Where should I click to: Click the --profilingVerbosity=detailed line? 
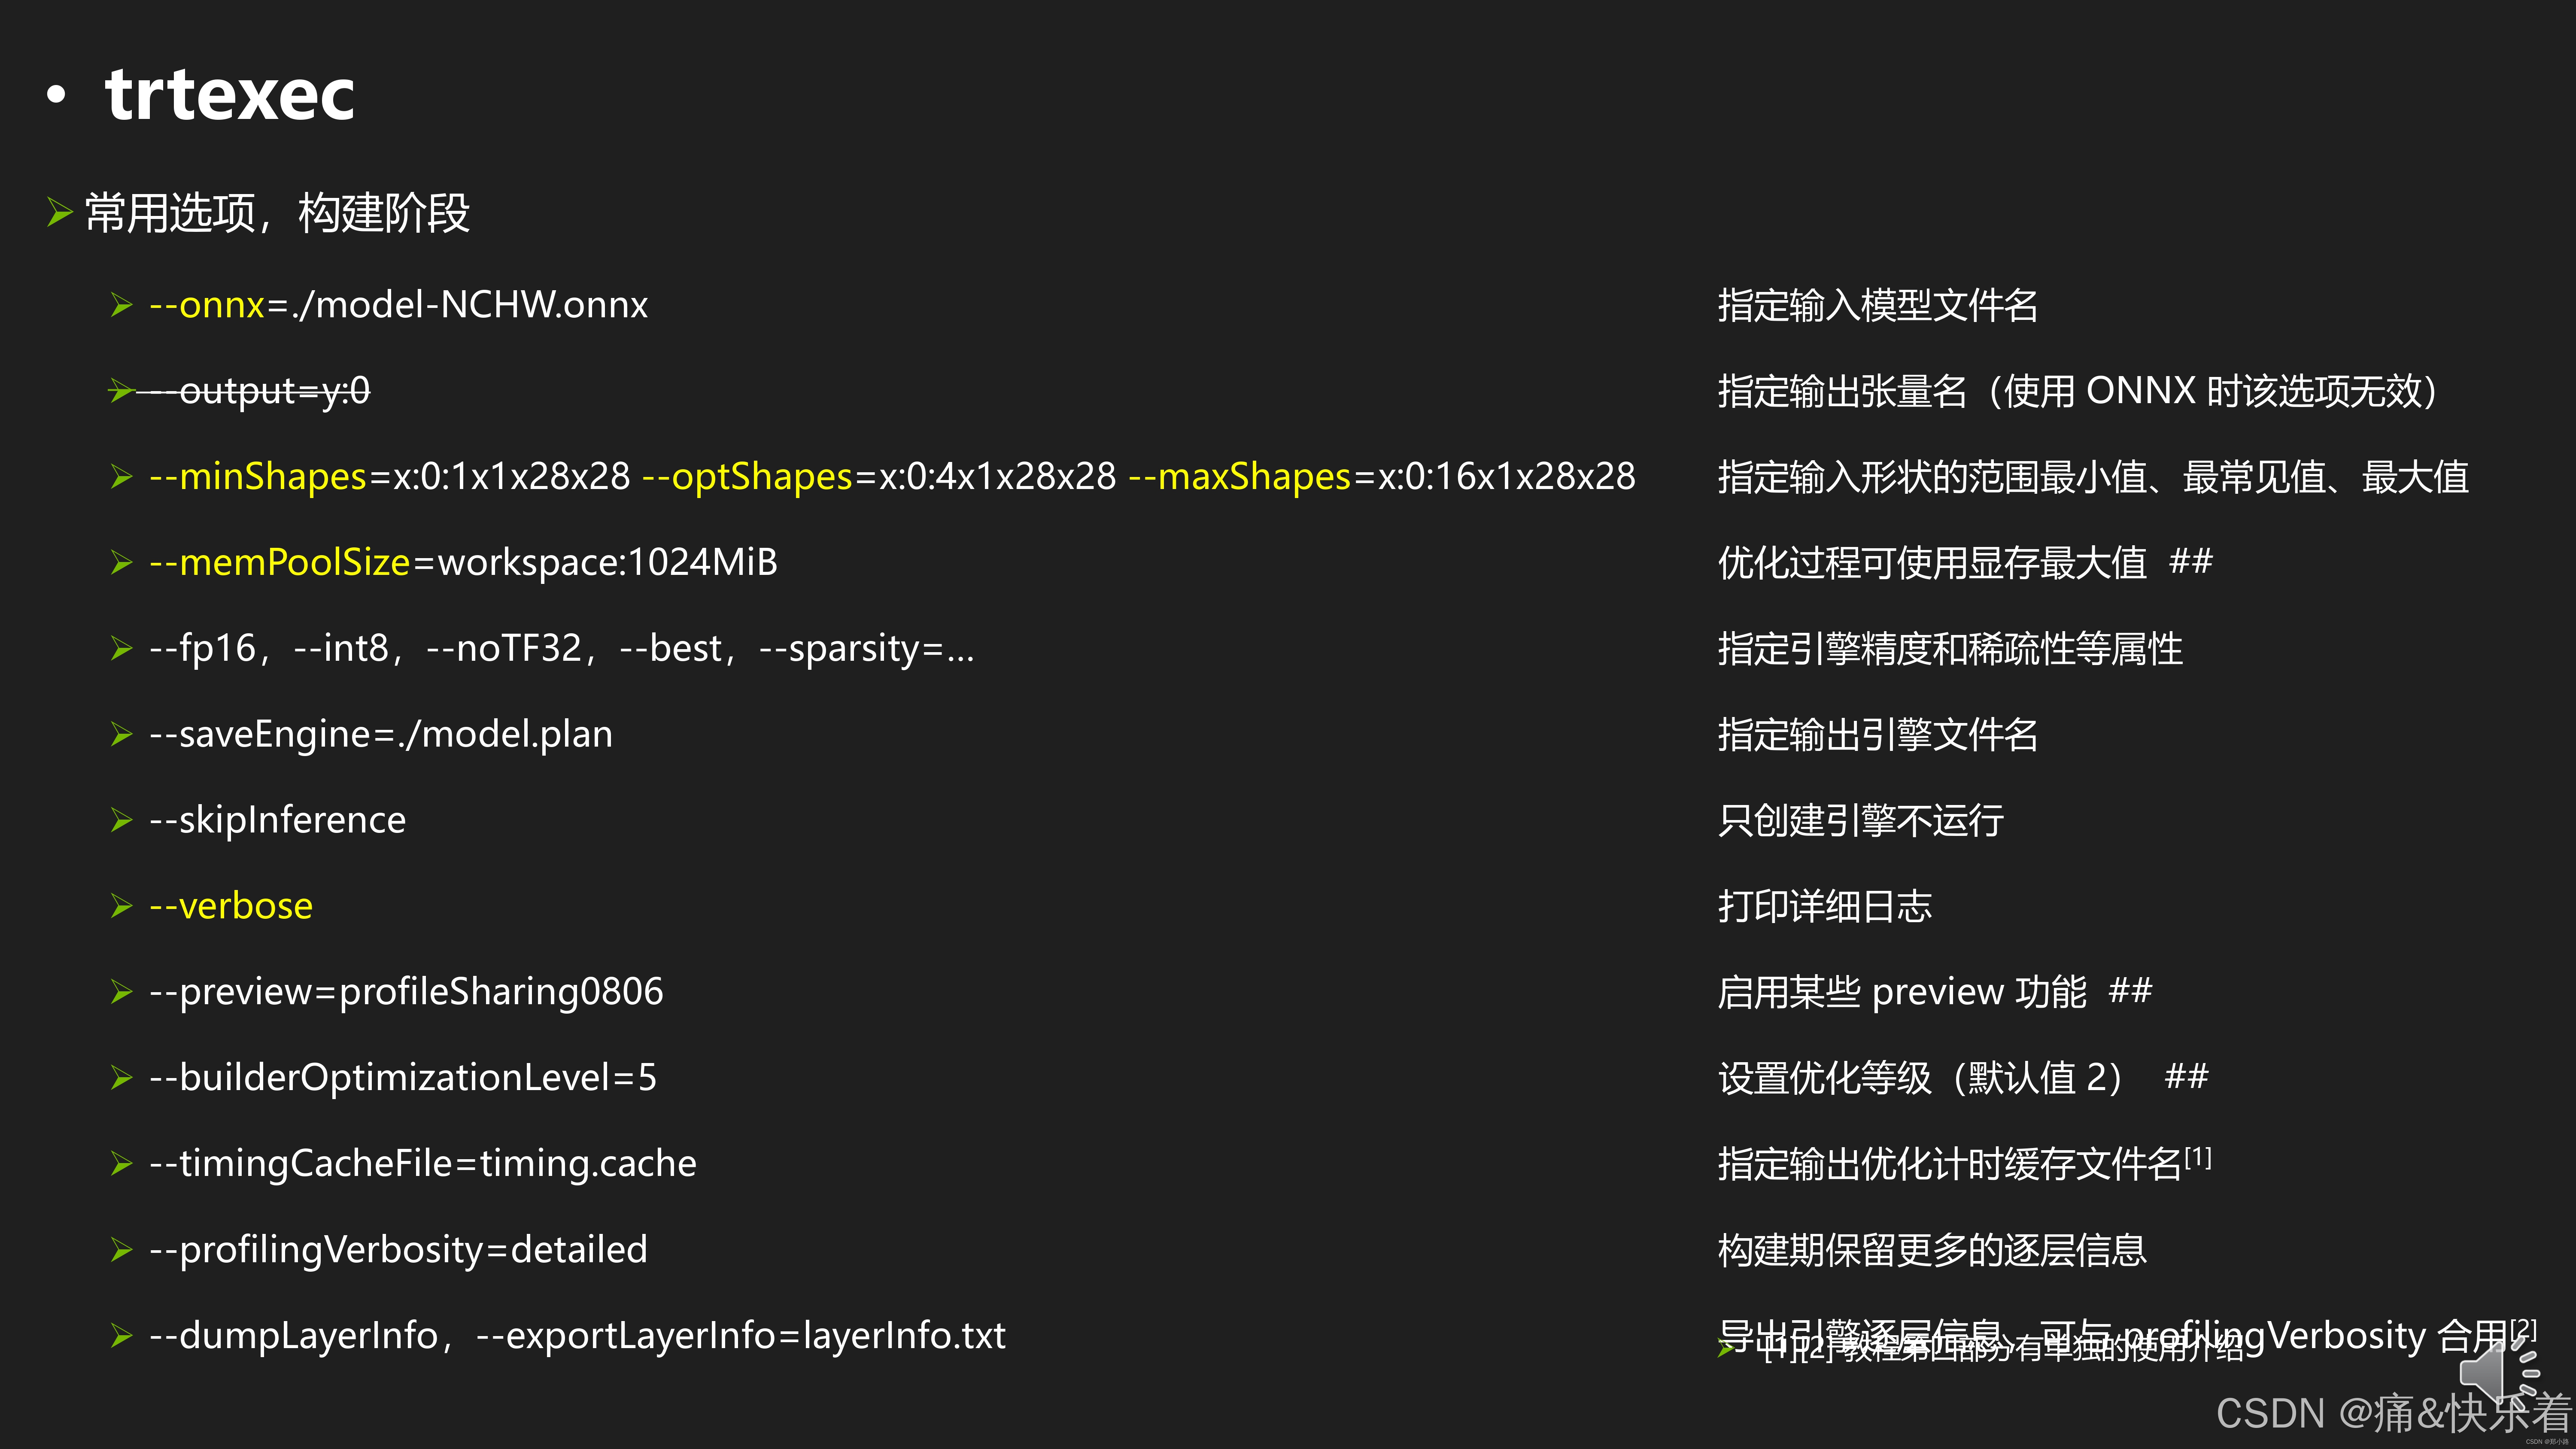pos(398,1250)
